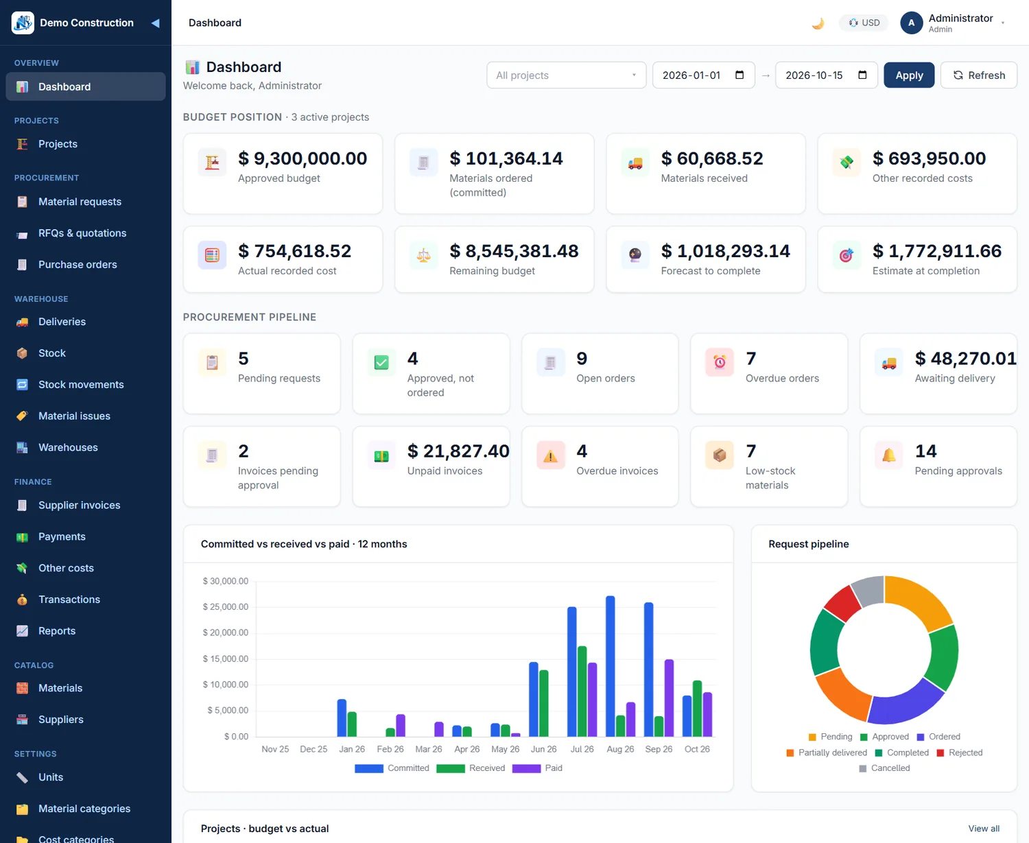
Task: Toggle Rejected in Request pipeline legend
Action: coord(960,752)
